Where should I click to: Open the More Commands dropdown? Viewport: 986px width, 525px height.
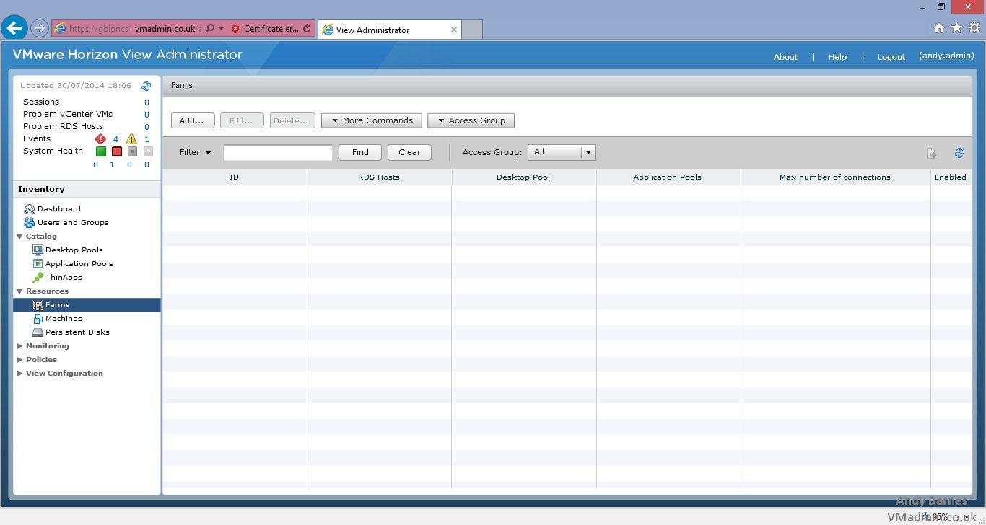(x=372, y=120)
